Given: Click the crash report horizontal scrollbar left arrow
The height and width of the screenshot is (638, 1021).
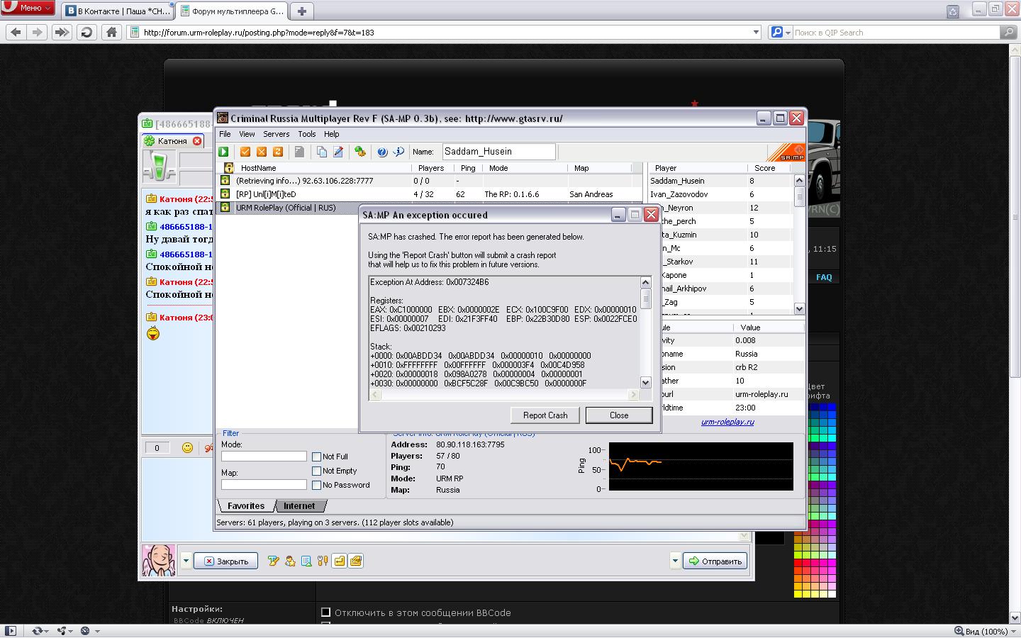Looking at the screenshot, I should (376, 394).
